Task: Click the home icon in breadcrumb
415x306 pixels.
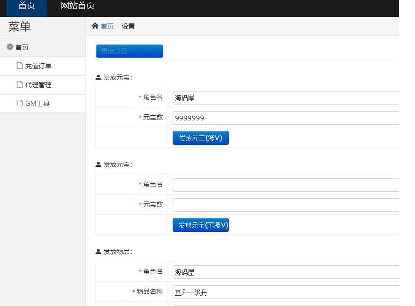Action: pyautogui.click(x=95, y=26)
